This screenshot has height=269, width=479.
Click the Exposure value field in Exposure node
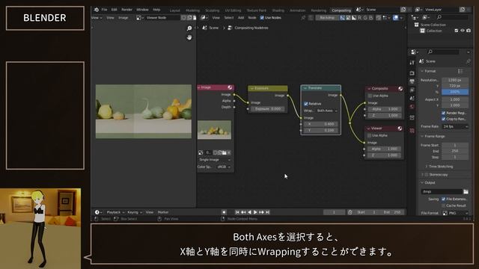coord(268,109)
